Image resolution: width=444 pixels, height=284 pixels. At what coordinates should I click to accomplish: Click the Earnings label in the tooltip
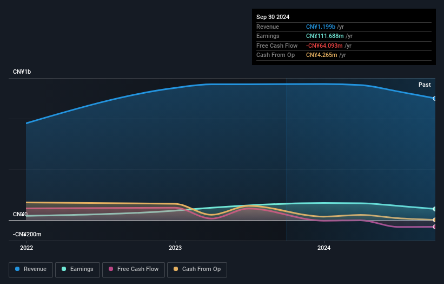tap(268, 36)
